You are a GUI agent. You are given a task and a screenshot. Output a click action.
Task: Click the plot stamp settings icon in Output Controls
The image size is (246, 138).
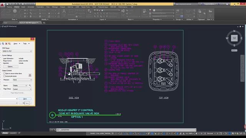click(30, 75)
